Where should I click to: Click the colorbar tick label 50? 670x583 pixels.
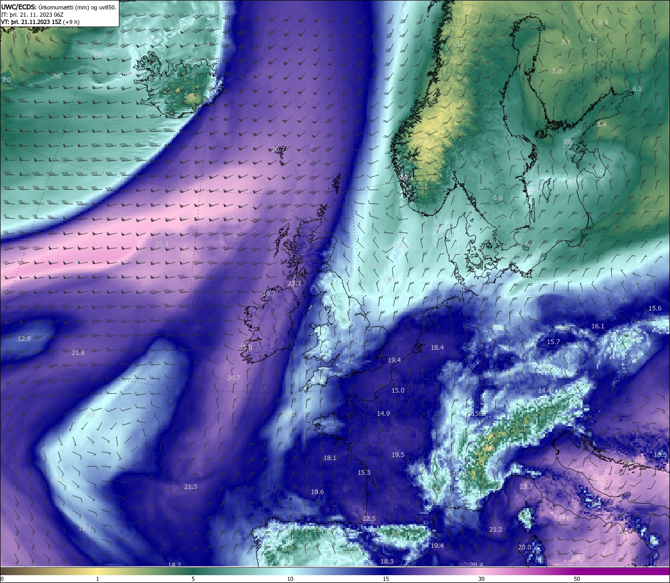577,579
